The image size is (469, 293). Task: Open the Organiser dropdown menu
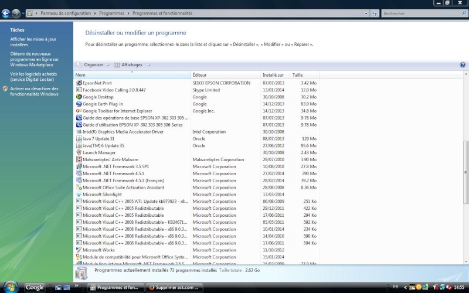97,65
